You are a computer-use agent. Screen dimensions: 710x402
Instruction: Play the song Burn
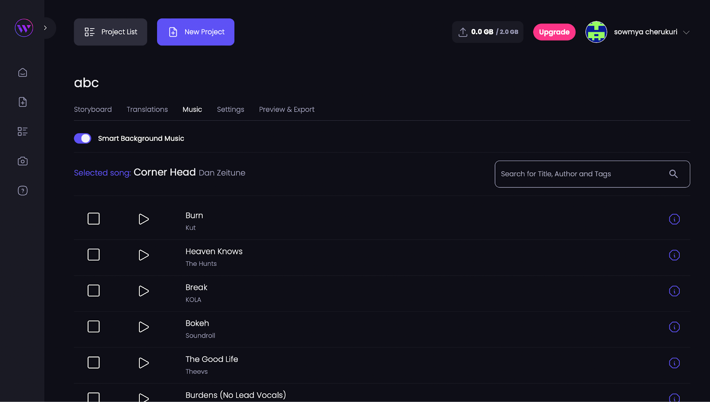143,219
